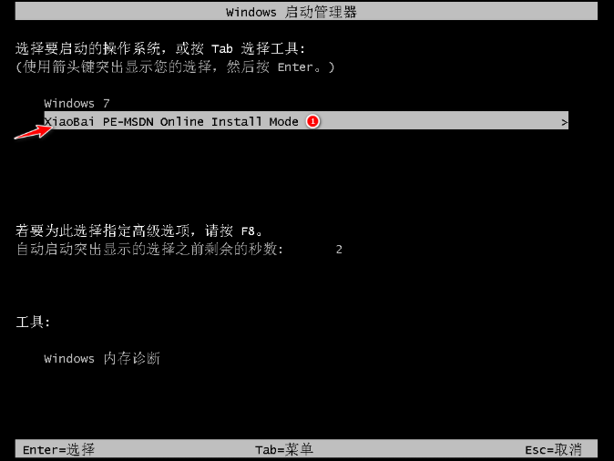Click the 选择要启动的操作系统 prompt text
The width and height of the screenshot is (614, 461).
click(x=87, y=48)
